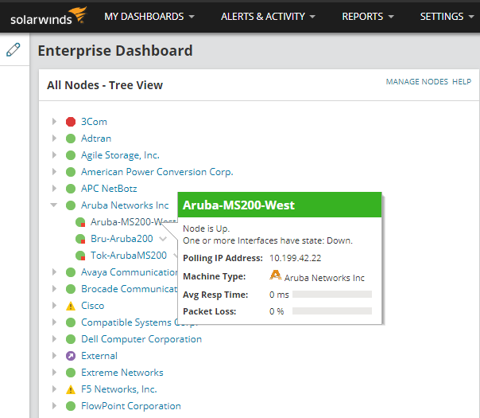
Task: Click the MANAGE NODES link
Action: pos(416,81)
